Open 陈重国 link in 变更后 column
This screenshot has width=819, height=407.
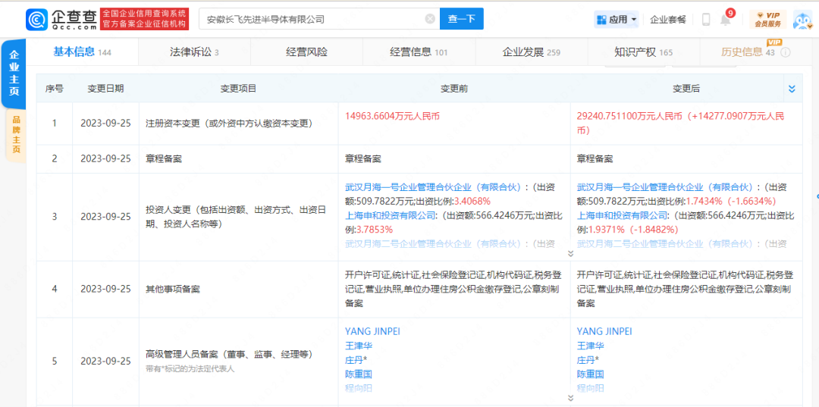[591, 374]
